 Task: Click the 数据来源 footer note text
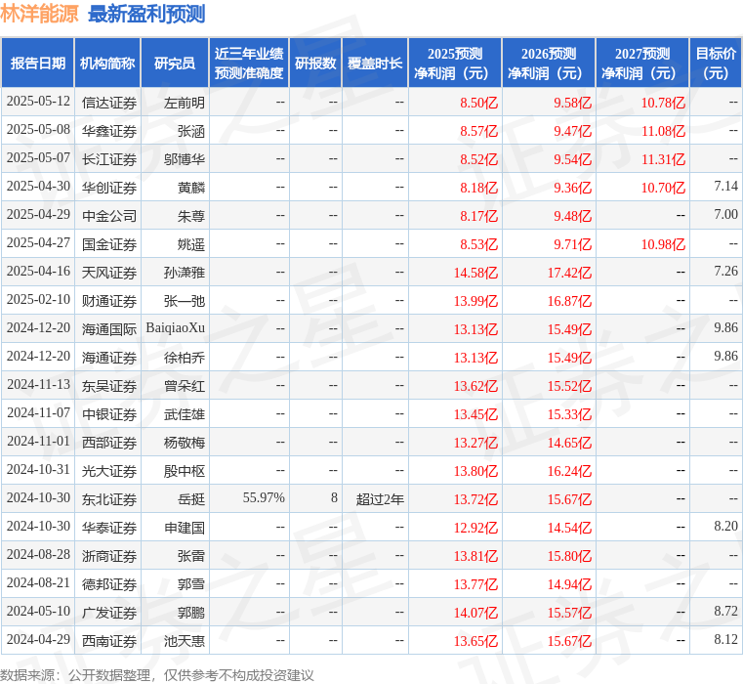pos(157,675)
